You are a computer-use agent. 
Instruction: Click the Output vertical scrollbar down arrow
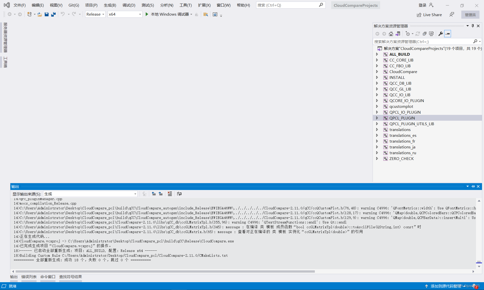pyautogui.click(x=479, y=267)
